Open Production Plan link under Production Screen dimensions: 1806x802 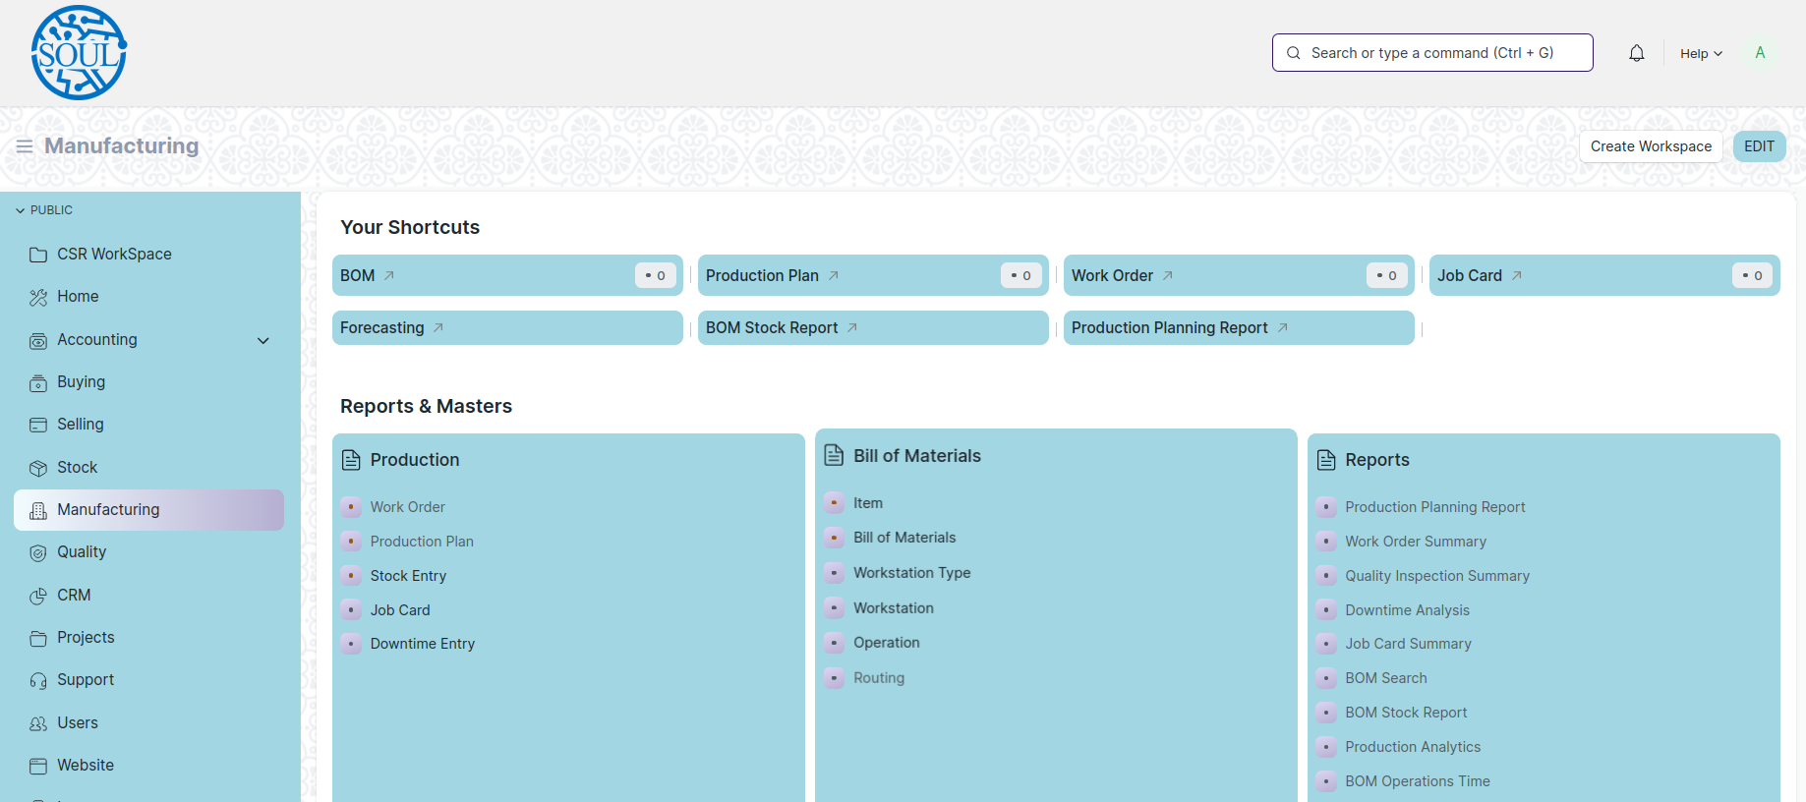coord(422,542)
